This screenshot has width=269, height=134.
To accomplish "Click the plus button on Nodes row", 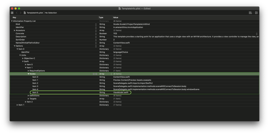I will pyautogui.click(x=94, y=74).
